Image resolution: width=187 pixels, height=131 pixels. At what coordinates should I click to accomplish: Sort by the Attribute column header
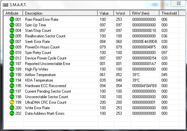point(13,13)
